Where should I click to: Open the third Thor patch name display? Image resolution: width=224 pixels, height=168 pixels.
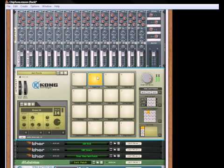[x=87, y=156]
